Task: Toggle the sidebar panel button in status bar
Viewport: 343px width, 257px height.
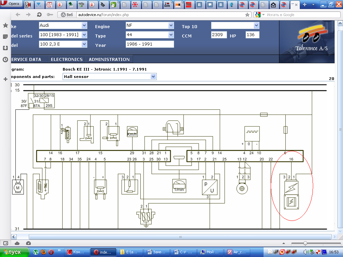Action: coord(5,243)
